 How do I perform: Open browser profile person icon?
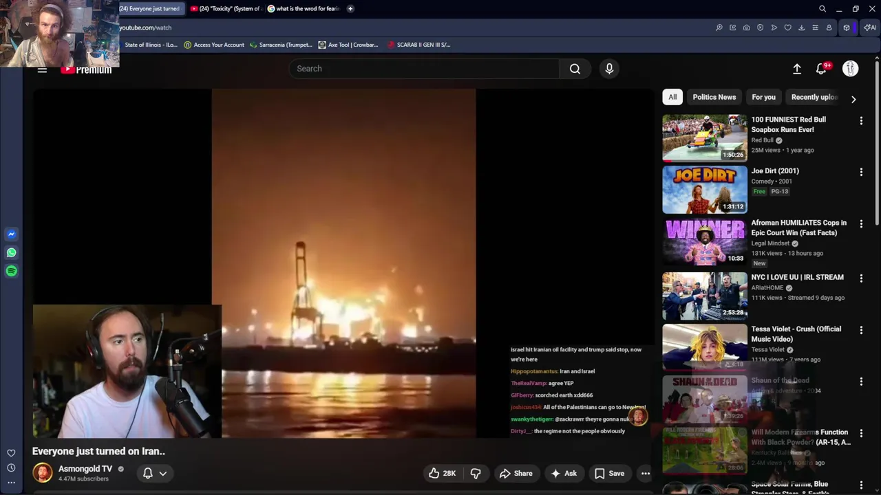point(829,27)
